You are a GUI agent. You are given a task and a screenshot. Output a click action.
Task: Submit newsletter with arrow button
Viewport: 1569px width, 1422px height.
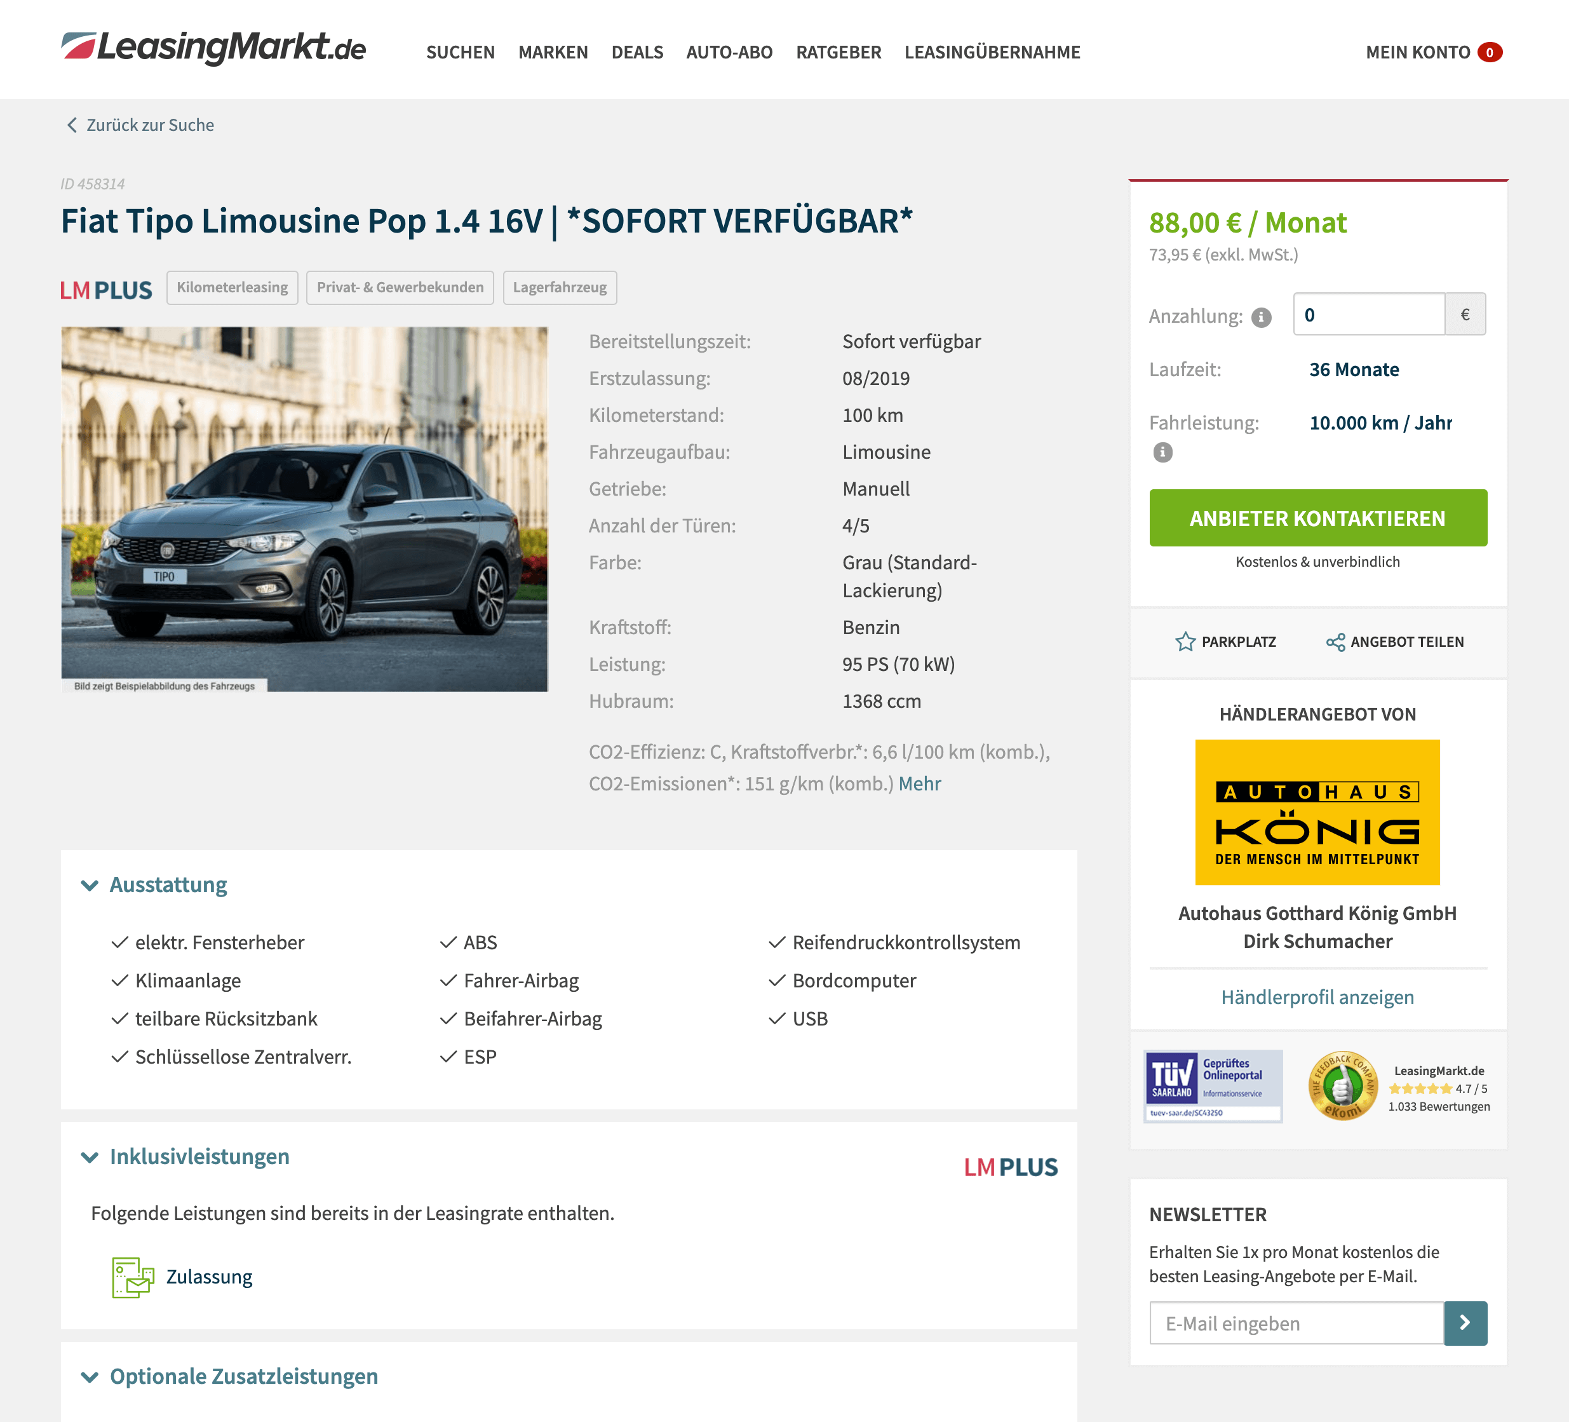pyautogui.click(x=1465, y=1322)
